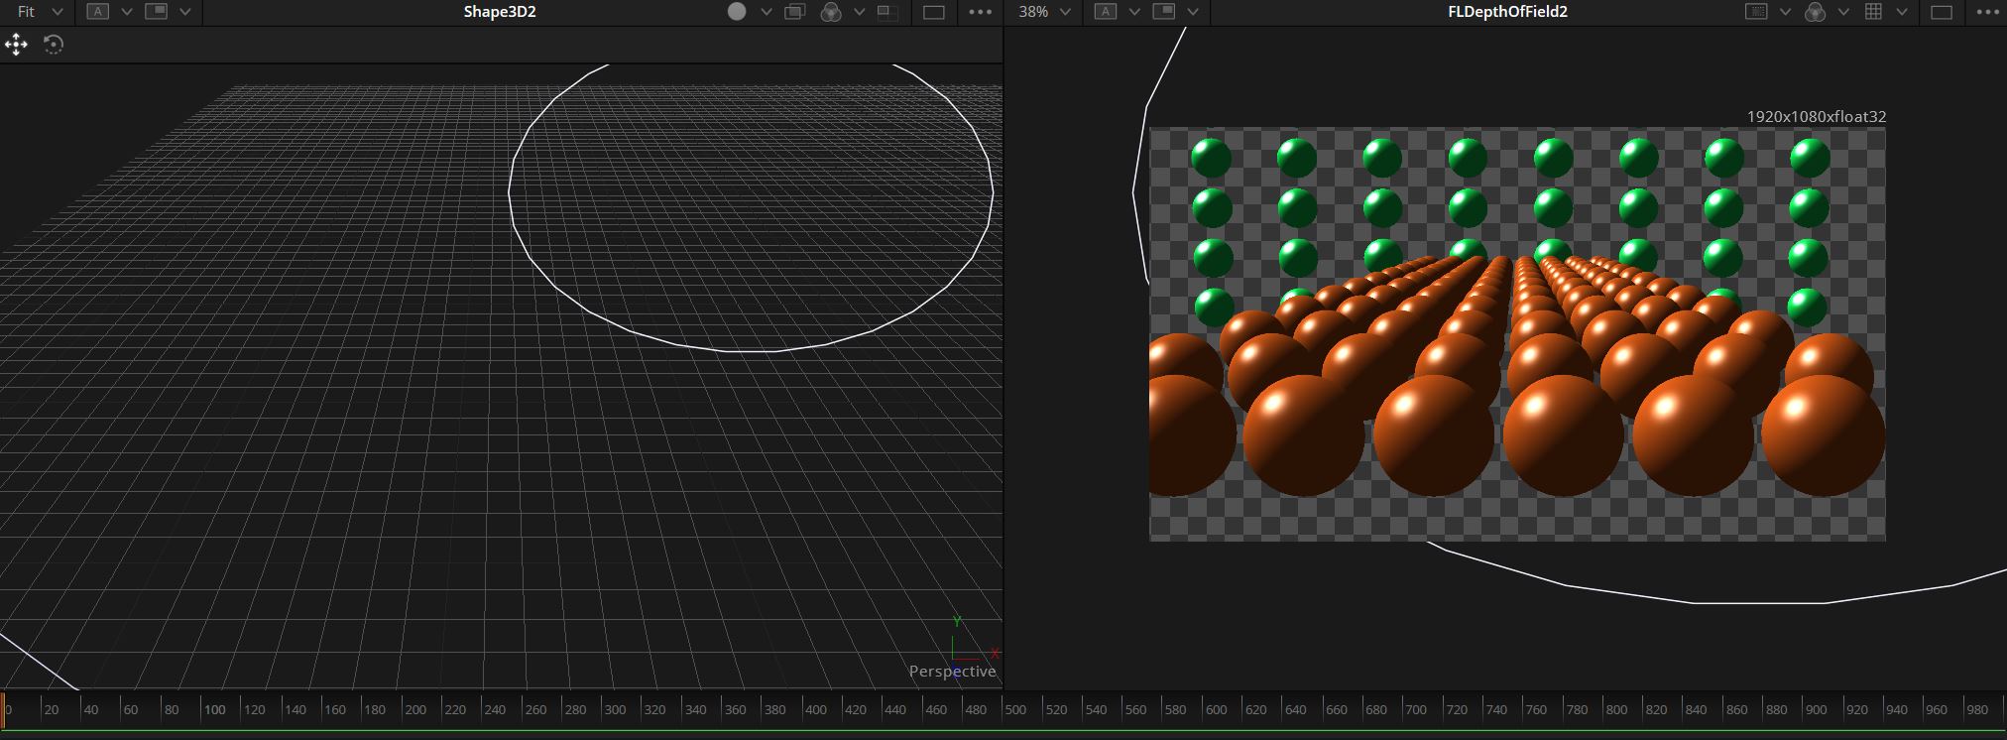The width and height of the screenshot is (2007, 740).
Task: Jump to frame 900 on the time ruler
Action: (x=1816, y=709)
